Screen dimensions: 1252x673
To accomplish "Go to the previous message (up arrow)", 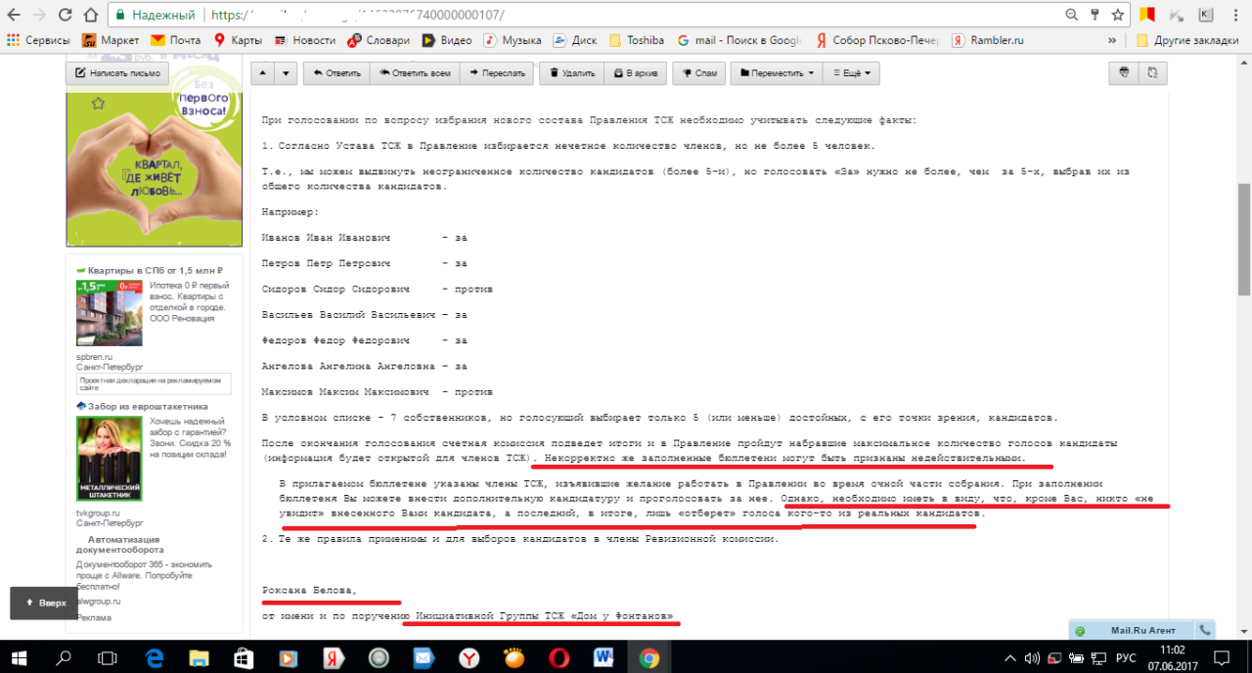I will click(263, 73).
